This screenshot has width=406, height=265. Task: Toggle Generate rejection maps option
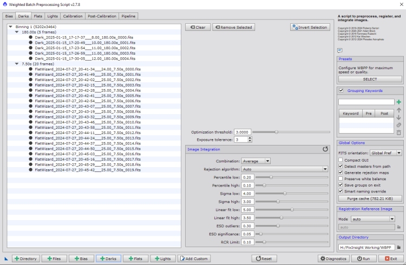click(340, 173)
